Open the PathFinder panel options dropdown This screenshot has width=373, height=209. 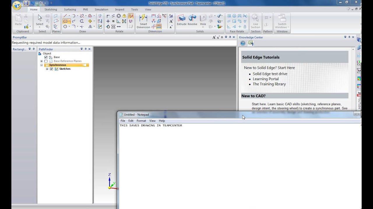point(82,49)
